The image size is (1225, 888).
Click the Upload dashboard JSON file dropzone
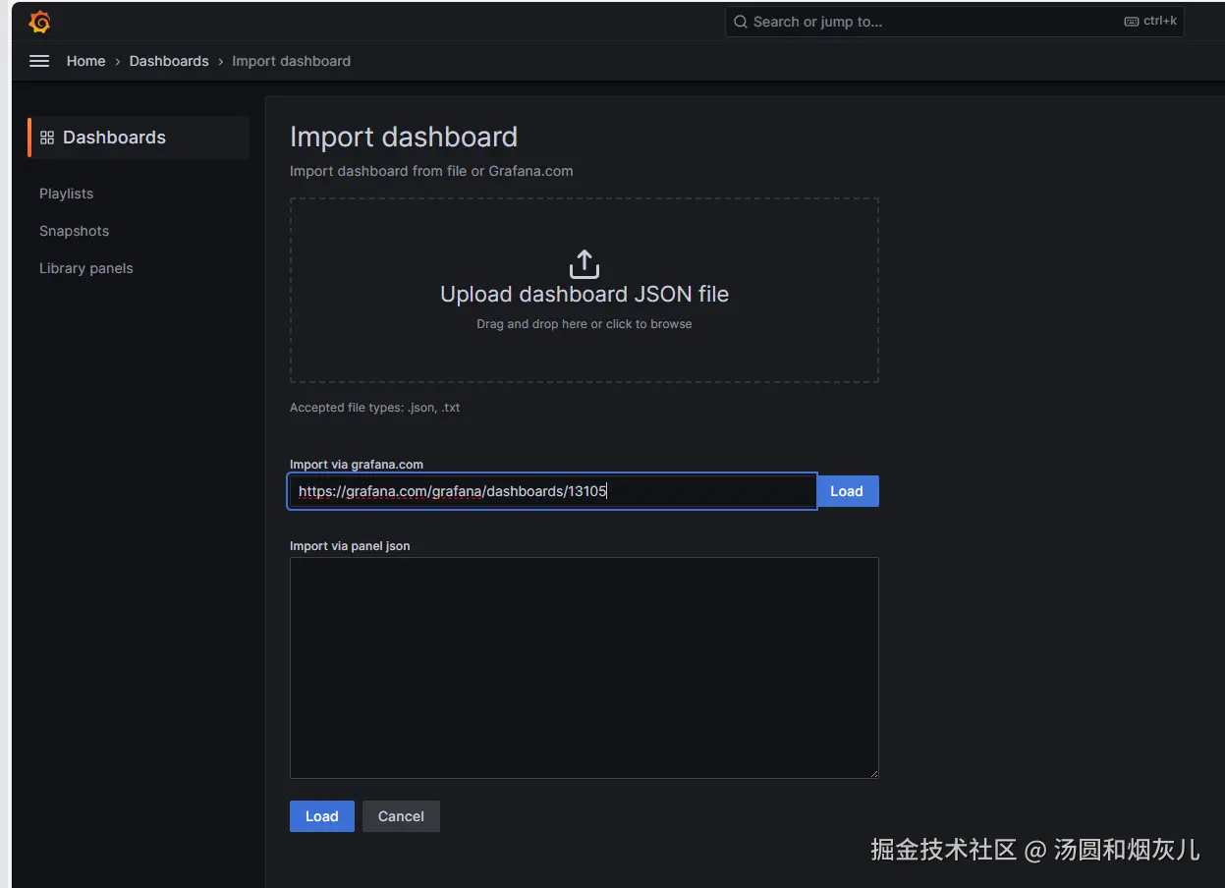(585, 291)
